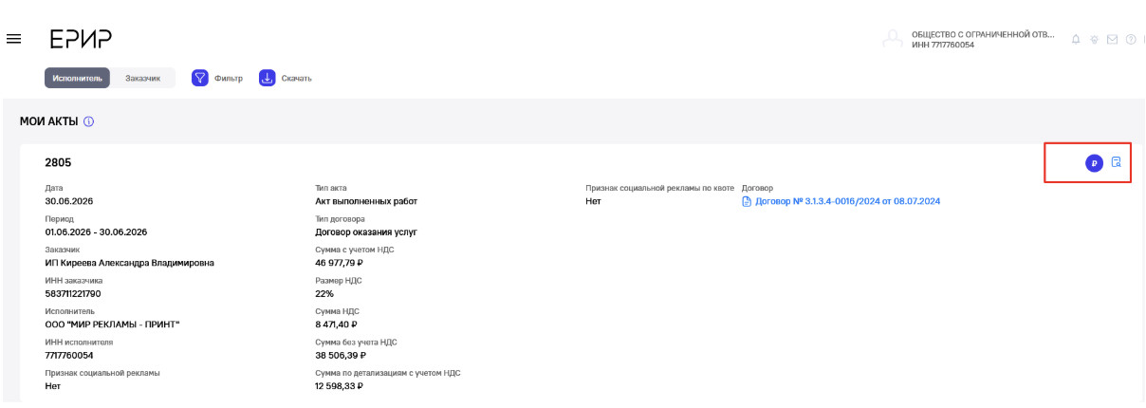Click the purple filter funnel icon
The image size is (1146, 408).
tap(200, 78)
